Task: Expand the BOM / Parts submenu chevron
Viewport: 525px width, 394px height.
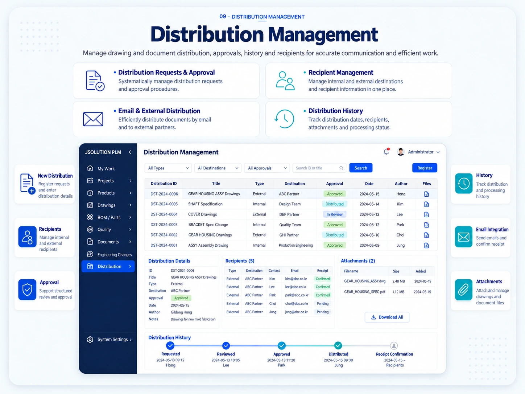Action: click(x=131, y=217)
